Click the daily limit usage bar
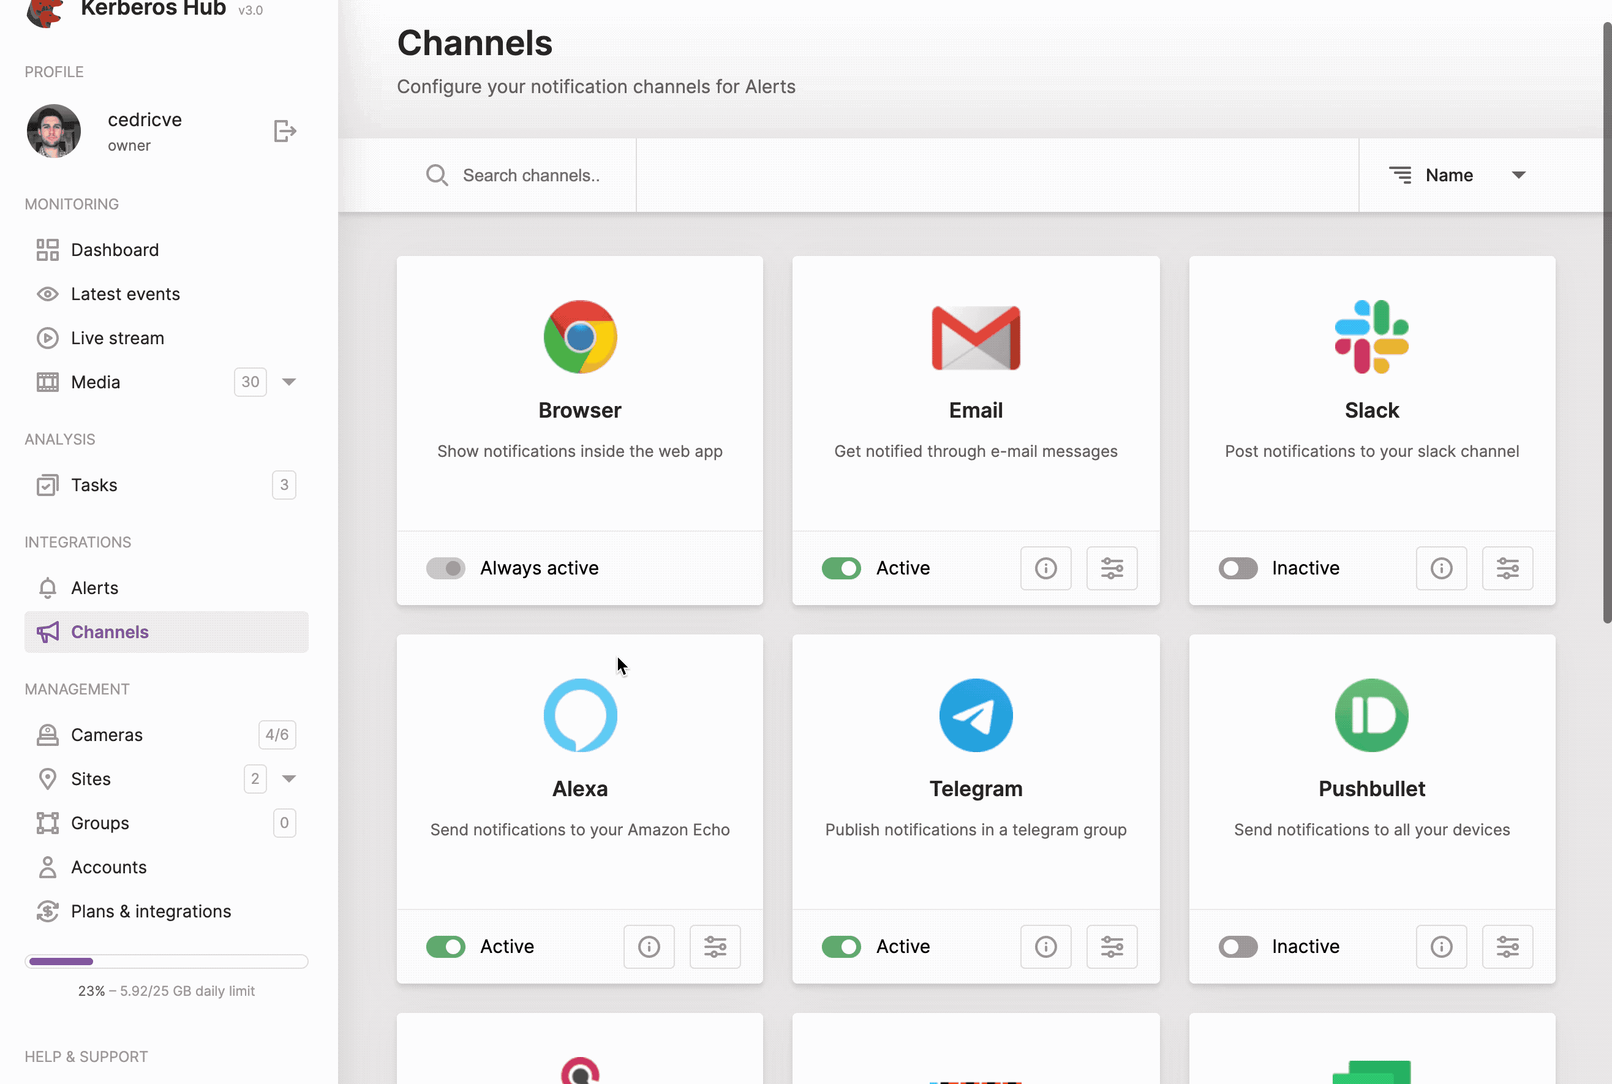This screenshot has height=1084, width=1612. (167, 961)
